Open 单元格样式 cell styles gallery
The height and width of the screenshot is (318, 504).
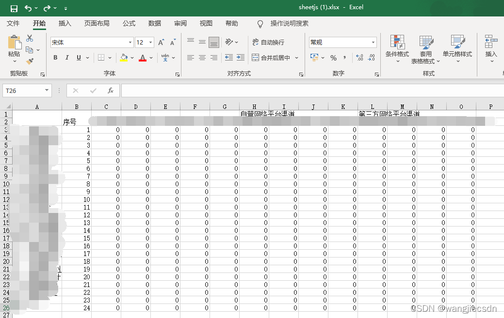pyautogui.click(x=457, y=49)
